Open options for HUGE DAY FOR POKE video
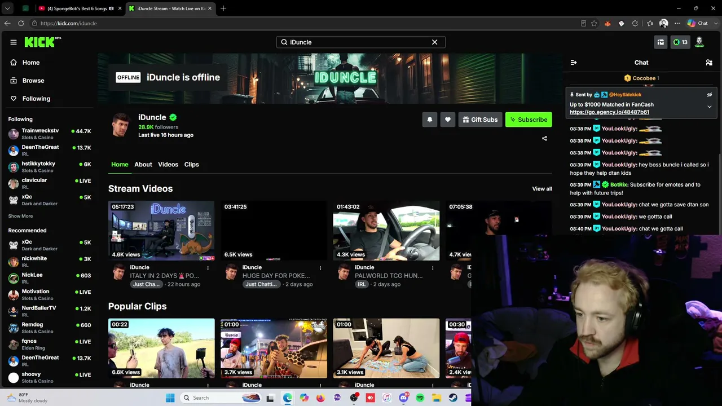Image resolution: width=722 pixels, height=406 pixels. (320, 268)
